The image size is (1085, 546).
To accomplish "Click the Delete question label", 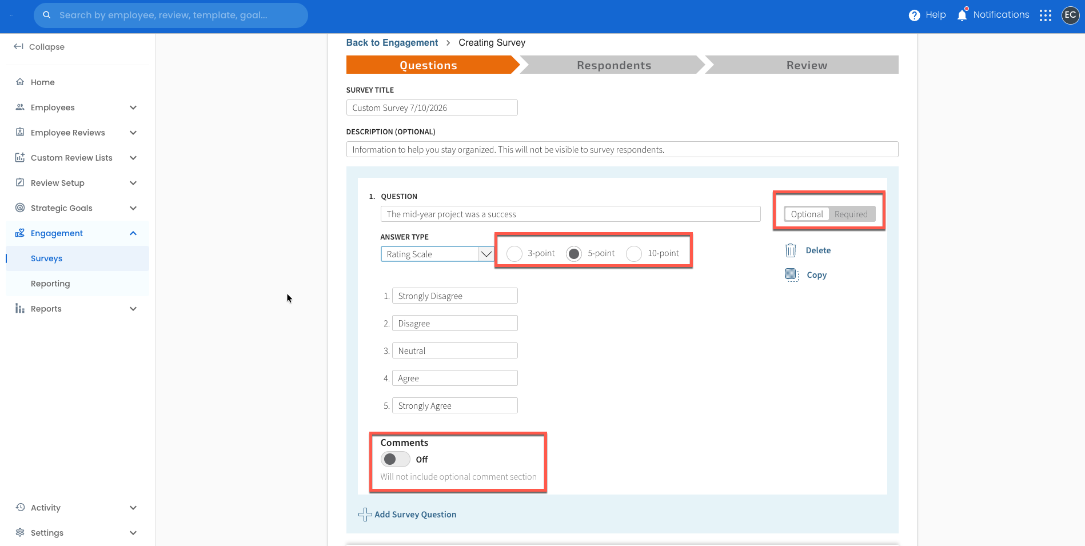I will pos(818,250).
